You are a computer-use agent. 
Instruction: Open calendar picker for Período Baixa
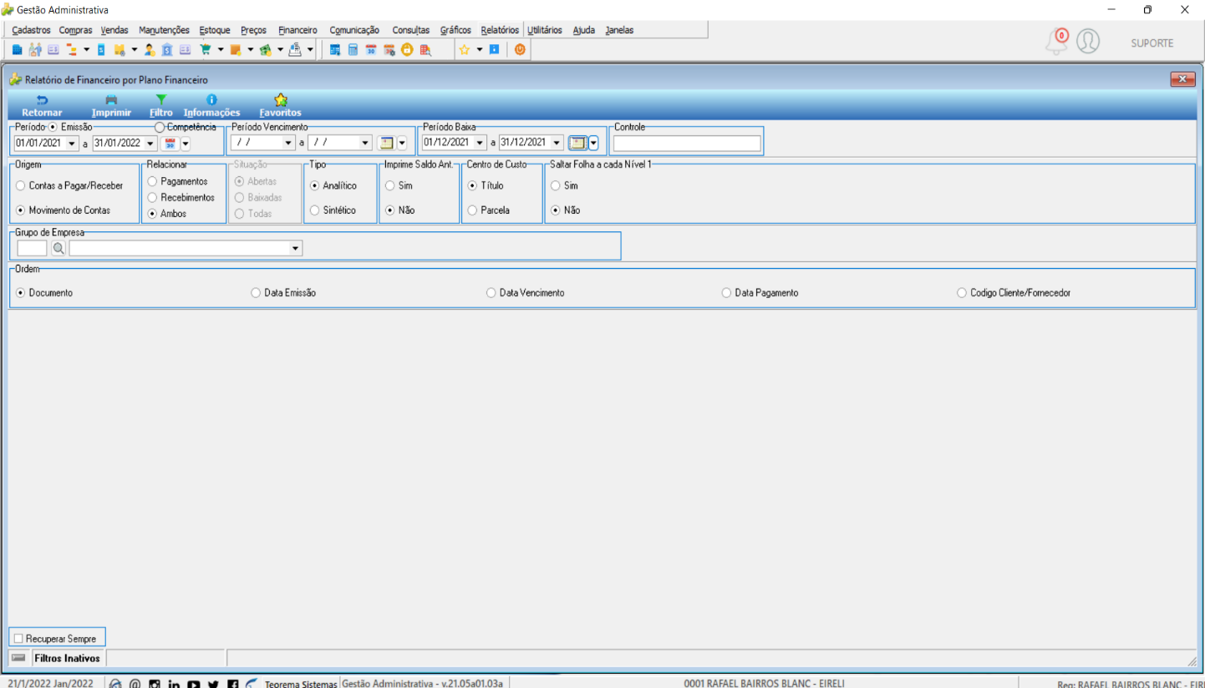pyautogui.click(x=577, y=143)
